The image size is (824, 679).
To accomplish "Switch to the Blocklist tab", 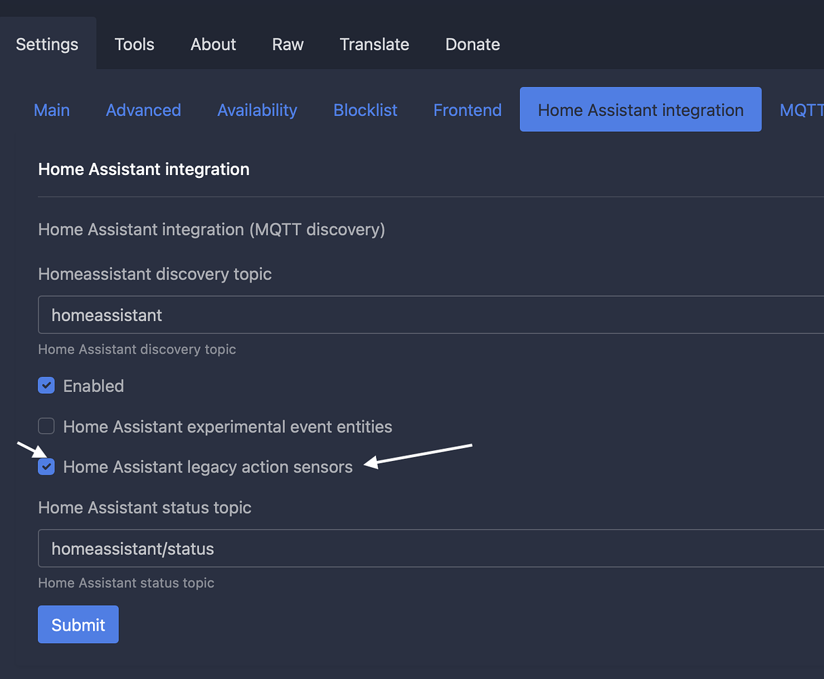I will 365,110.
